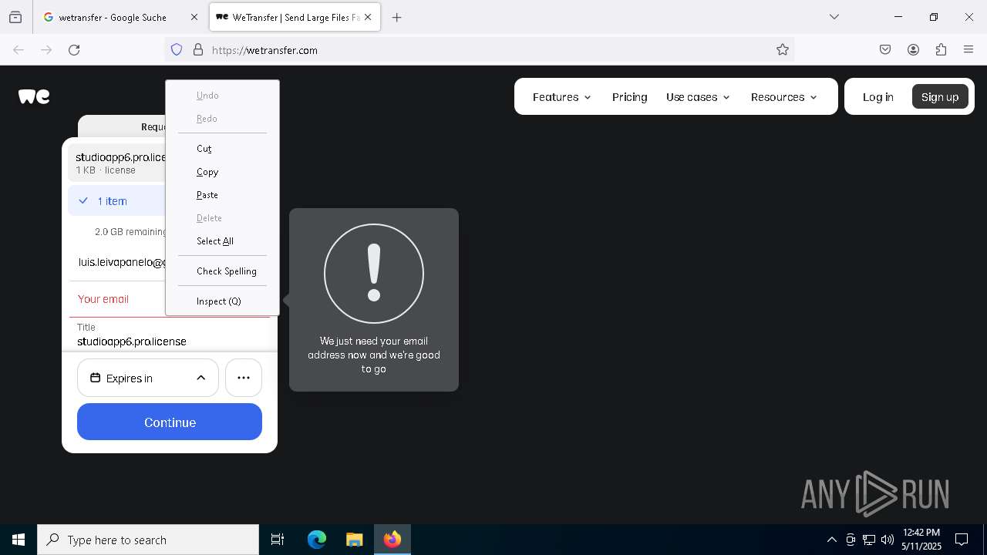Select Cut in context menu
Viewport: 987px width, 555px height.
(x=222, y=149)
